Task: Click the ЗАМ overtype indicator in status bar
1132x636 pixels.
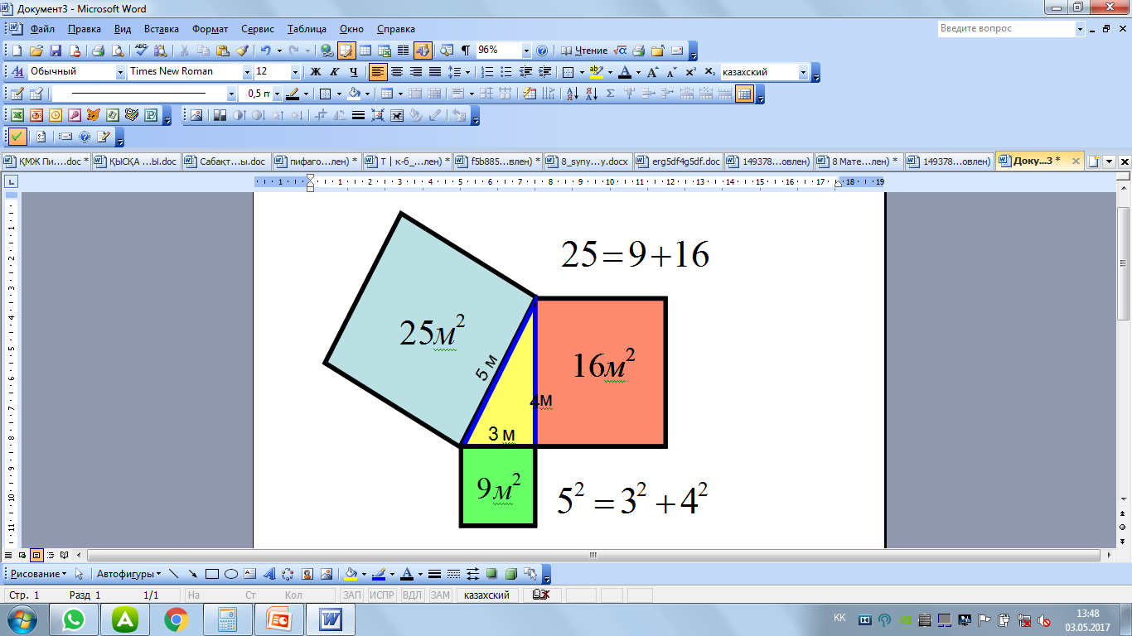Action: (x=440, y=595)
